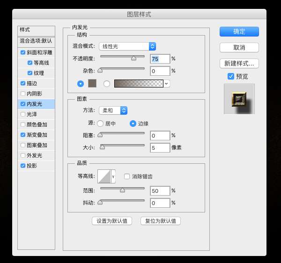This screenshot has width=281, height=263.
Task: Click the 范围 slider handle
Action: point(122,190)
